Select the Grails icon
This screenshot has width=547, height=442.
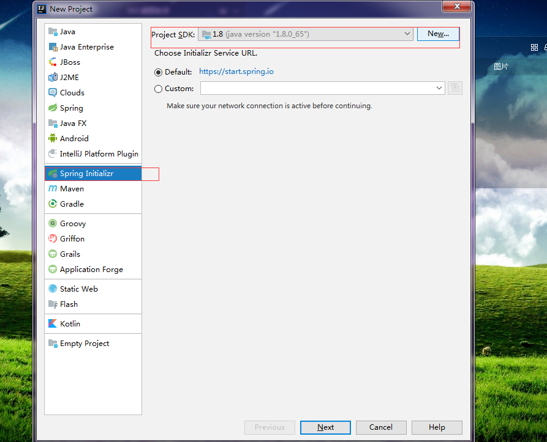point(53,254)
